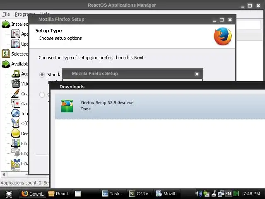The image size is (265, 199).
Task: Click the Done status of Firefox download
Action: click(x=86, y=109)
